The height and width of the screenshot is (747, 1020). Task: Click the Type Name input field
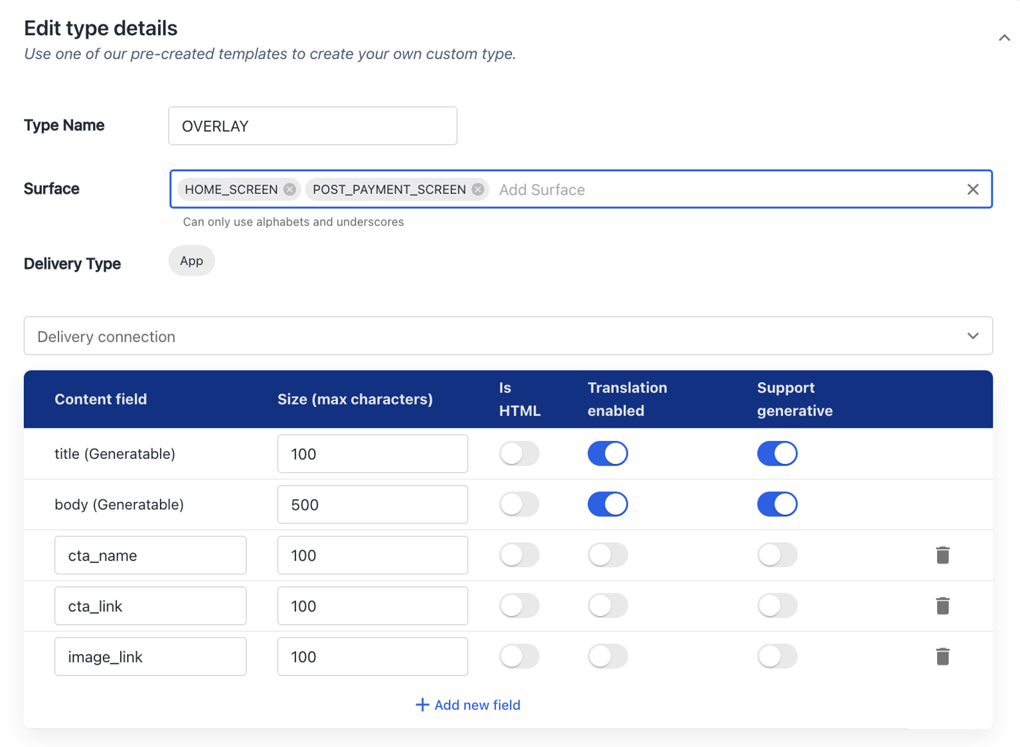(312, 126)
